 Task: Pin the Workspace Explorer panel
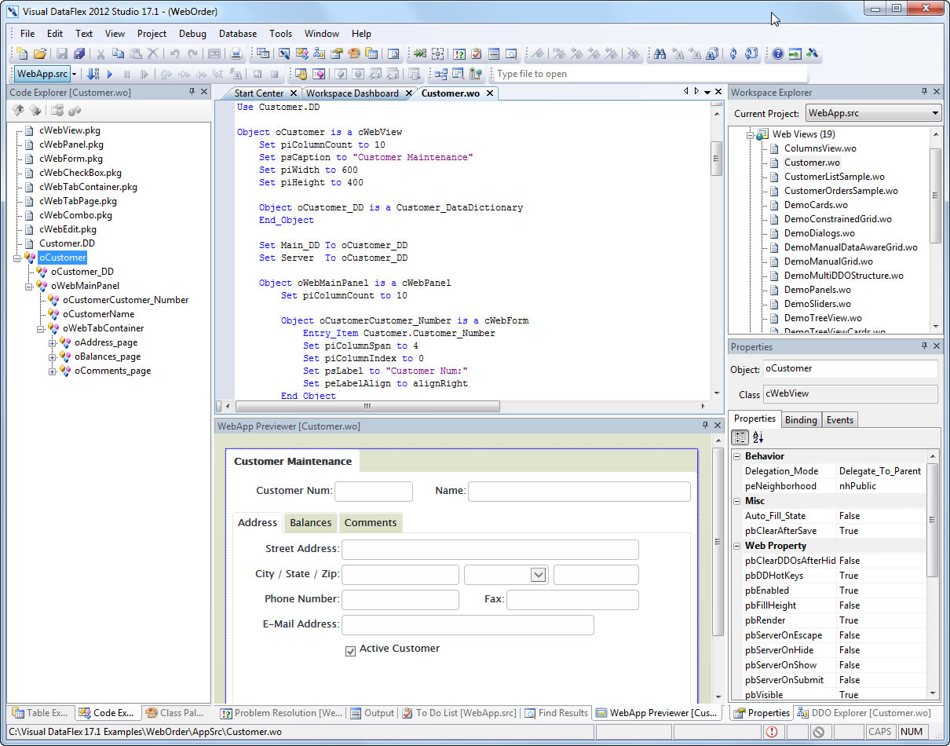(923, 92)
